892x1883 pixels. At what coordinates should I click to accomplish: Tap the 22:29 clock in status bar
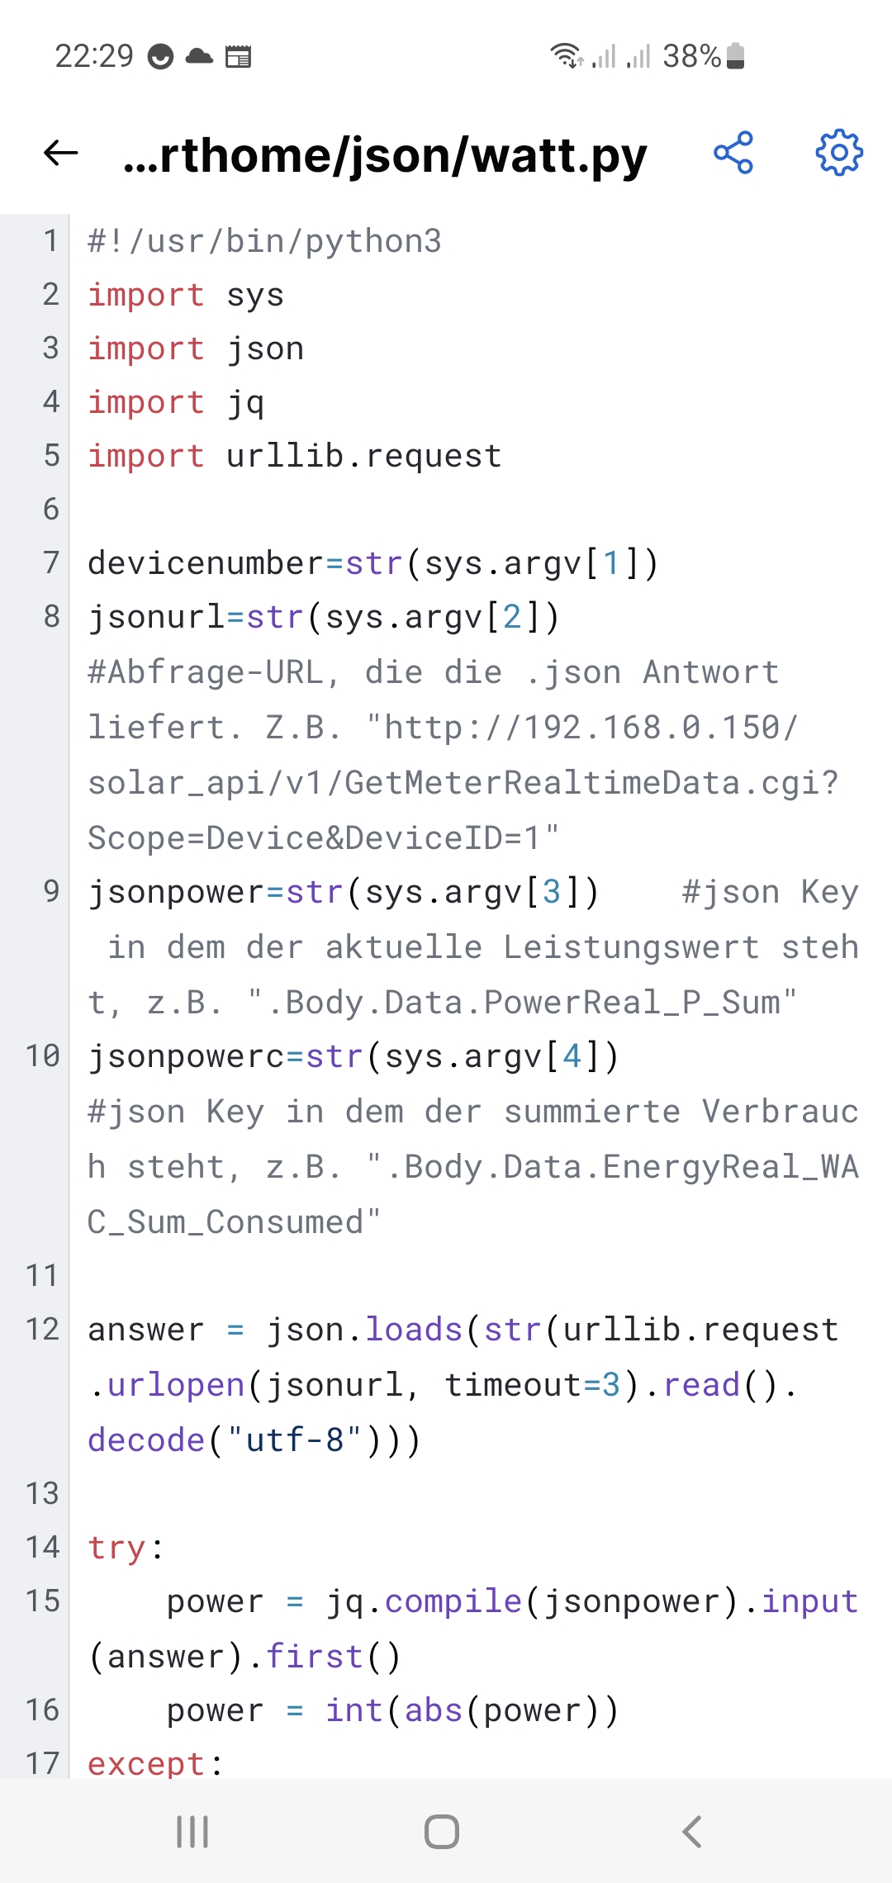tap(93, 56)
